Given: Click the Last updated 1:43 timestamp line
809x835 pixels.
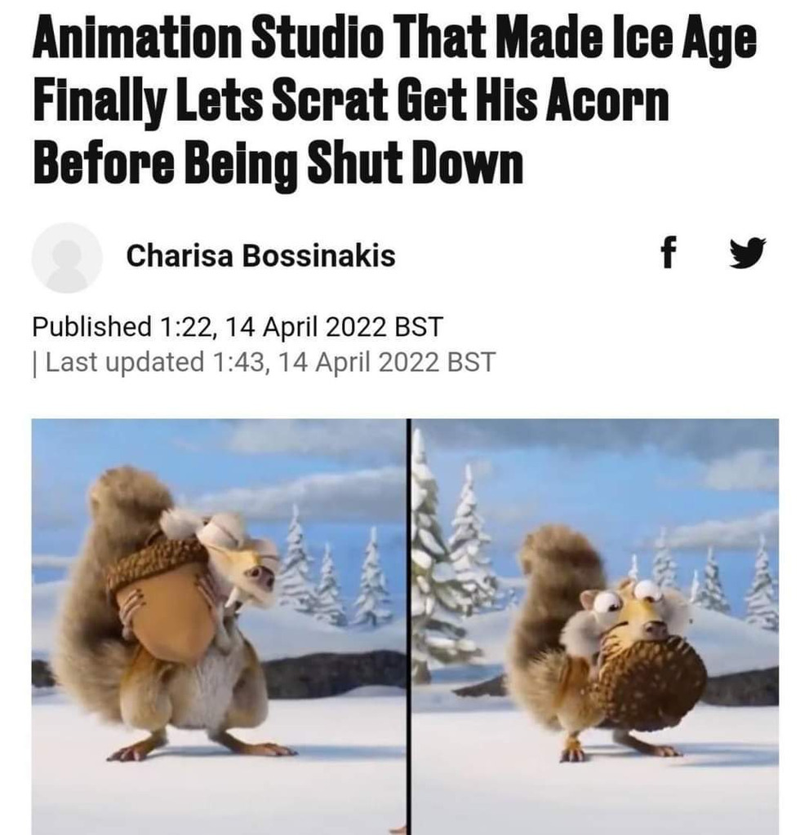Looking at the screenshot, I should pyautogui.click(x=264, y=363).
